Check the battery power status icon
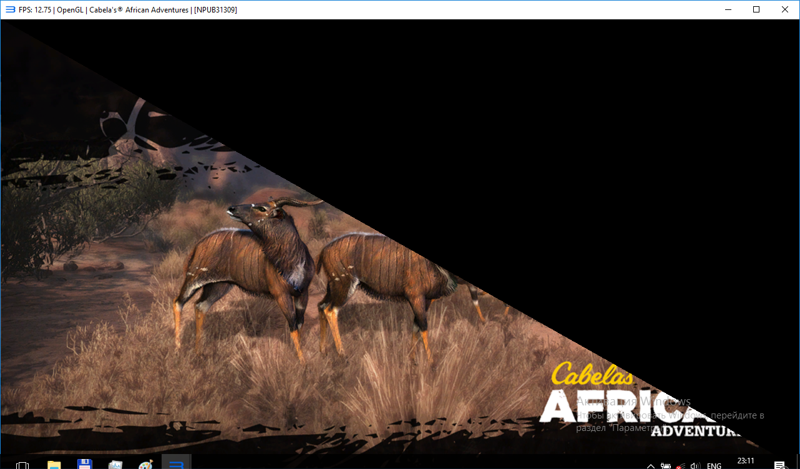Image resolution: width=800 pixels, height=469 pixels. tap(666, 465)
